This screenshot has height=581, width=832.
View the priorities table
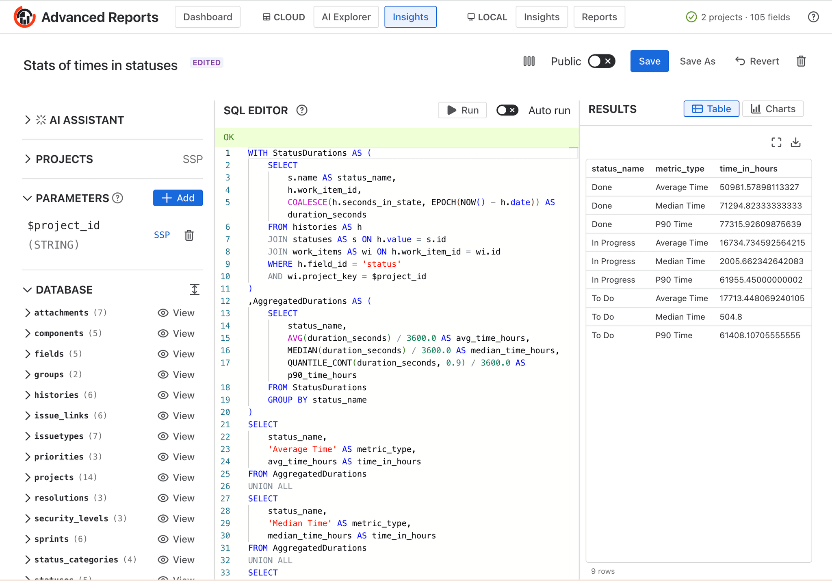pyautogui.click(x=176, y=457)
